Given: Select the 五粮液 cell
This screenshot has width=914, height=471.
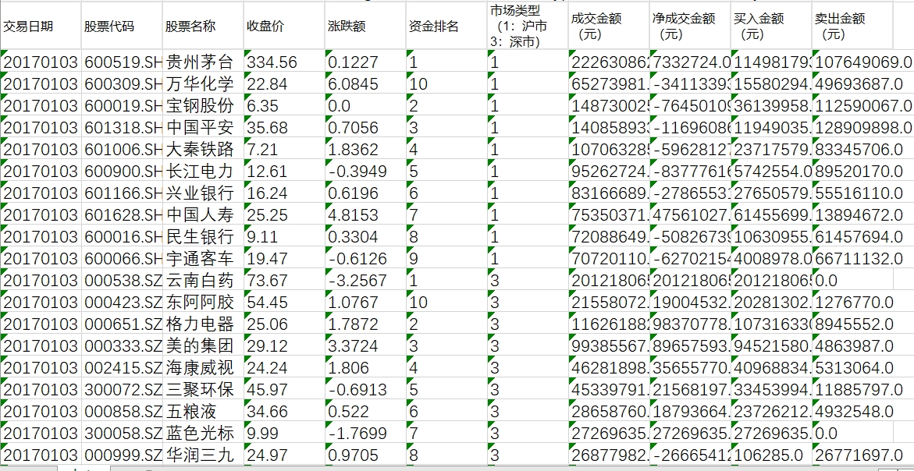Looking at the screenshot, I should point(203,410).
